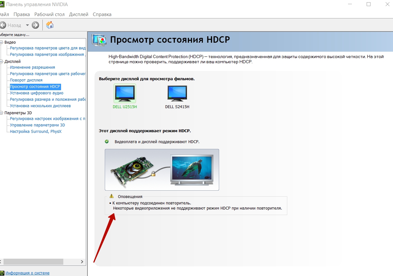The height and width of the screenshot is (276, 393).
Task: Click the system information icon at bottom left
Action: tap(2, 273)
